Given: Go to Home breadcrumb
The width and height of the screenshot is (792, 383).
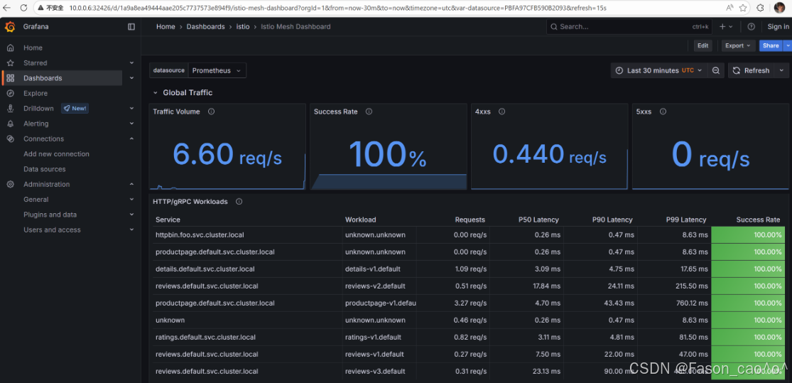Looking at the screenshot, I should [166, 27].
